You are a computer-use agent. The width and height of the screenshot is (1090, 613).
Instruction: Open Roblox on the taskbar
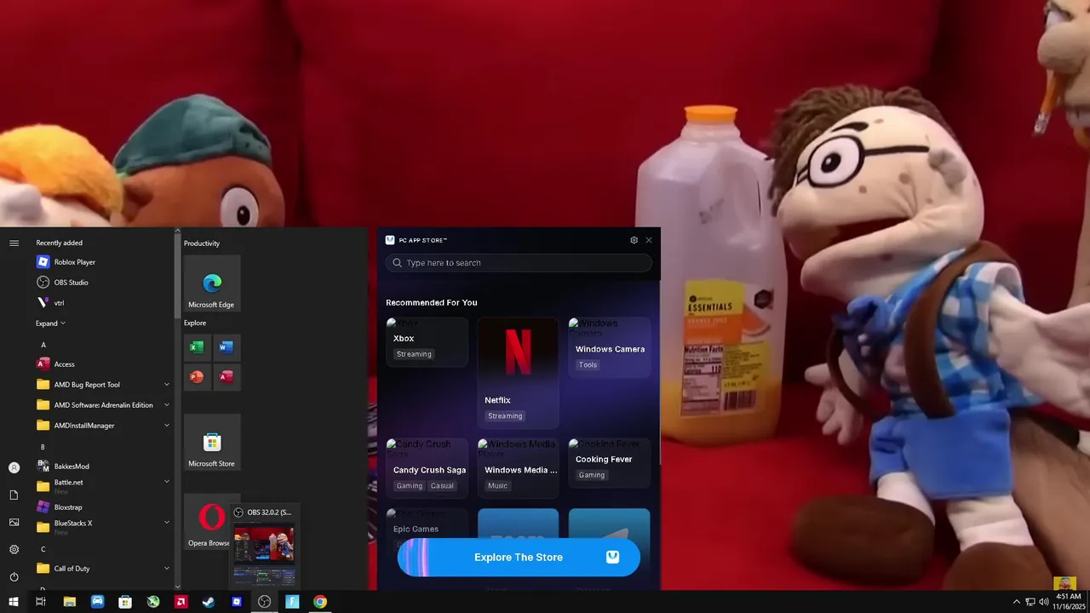click(x=237, y=602)
